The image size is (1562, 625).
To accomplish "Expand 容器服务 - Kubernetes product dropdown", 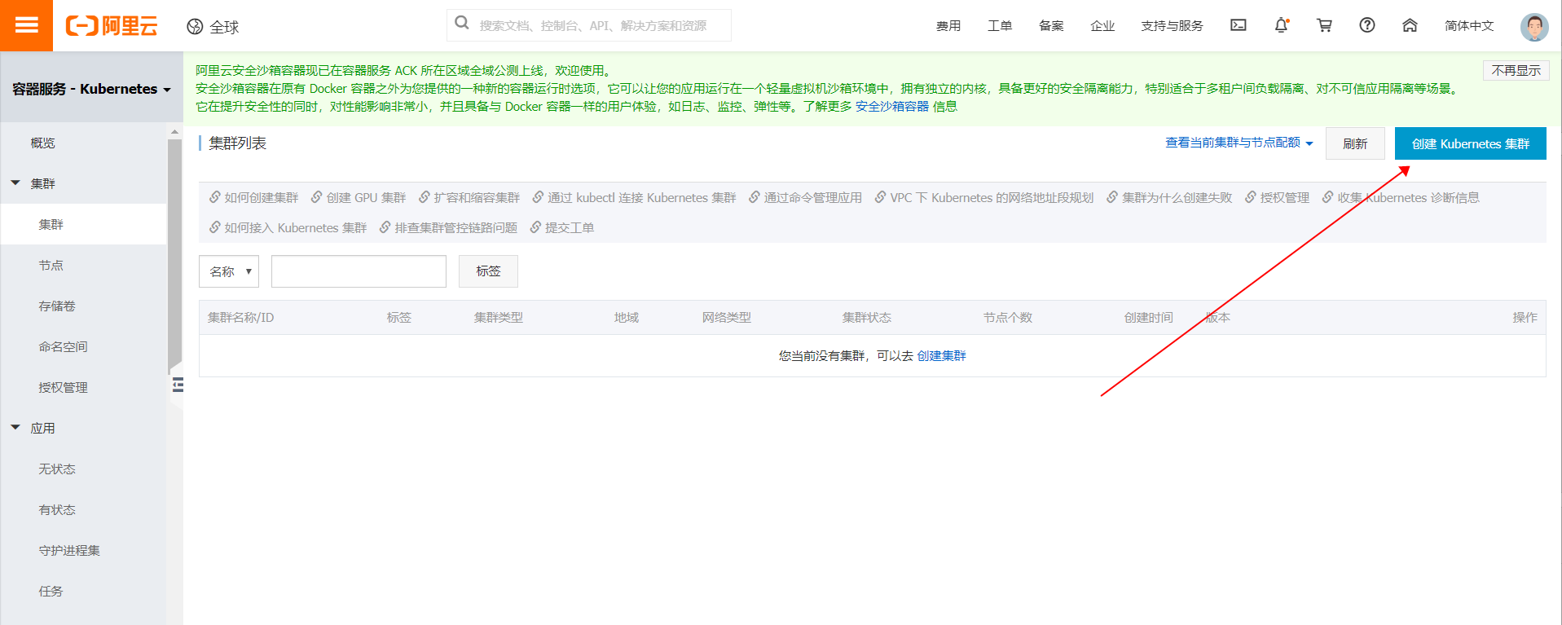I will (x=91, y=89).
